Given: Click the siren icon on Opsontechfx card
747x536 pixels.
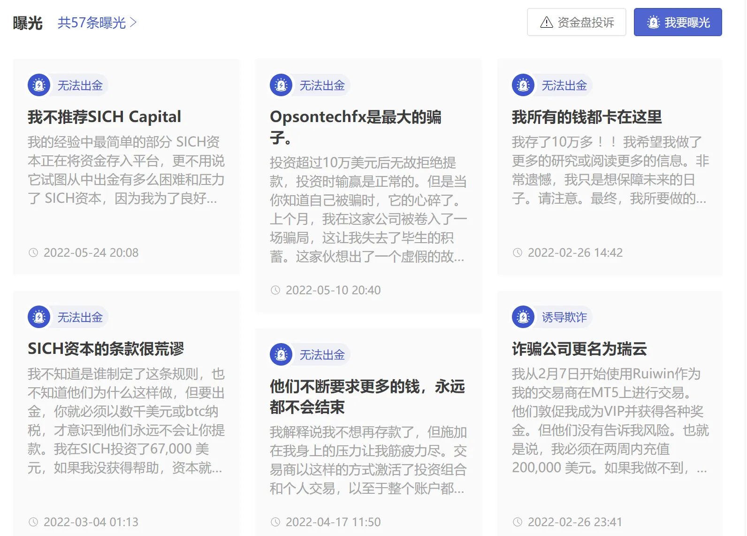Looking at the screenshot, I should 281,85.
